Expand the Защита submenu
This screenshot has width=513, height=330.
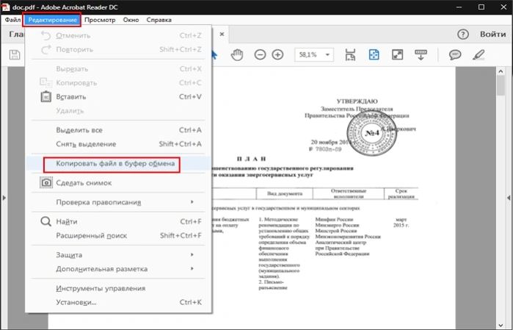tap(117, 255)
